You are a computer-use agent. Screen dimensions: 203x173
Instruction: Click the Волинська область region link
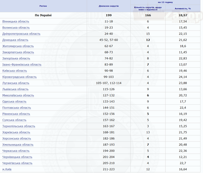coord(16,28)
